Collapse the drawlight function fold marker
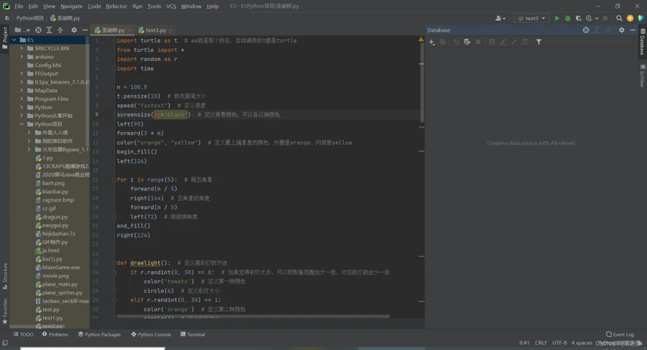647x350 pixels. coord(114,263)
